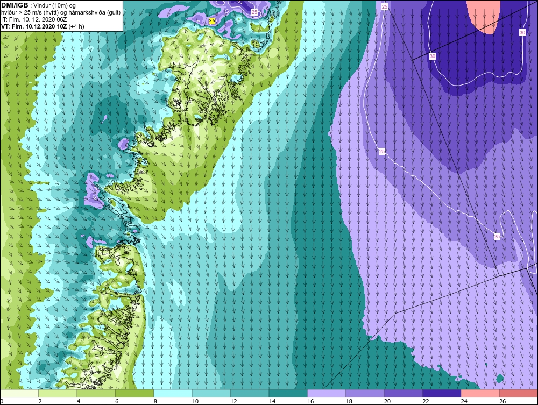Click the "20" legend scale value

tap(387, 401)
